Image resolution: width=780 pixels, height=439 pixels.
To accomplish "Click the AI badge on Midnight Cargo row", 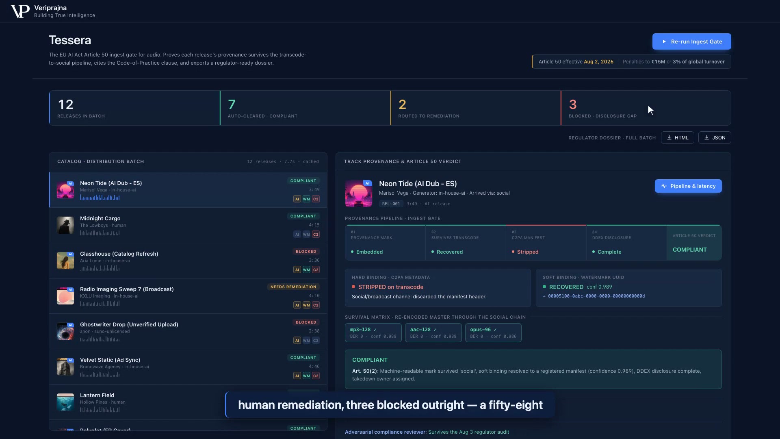I will pyautogui.click(x=297, y=234).
